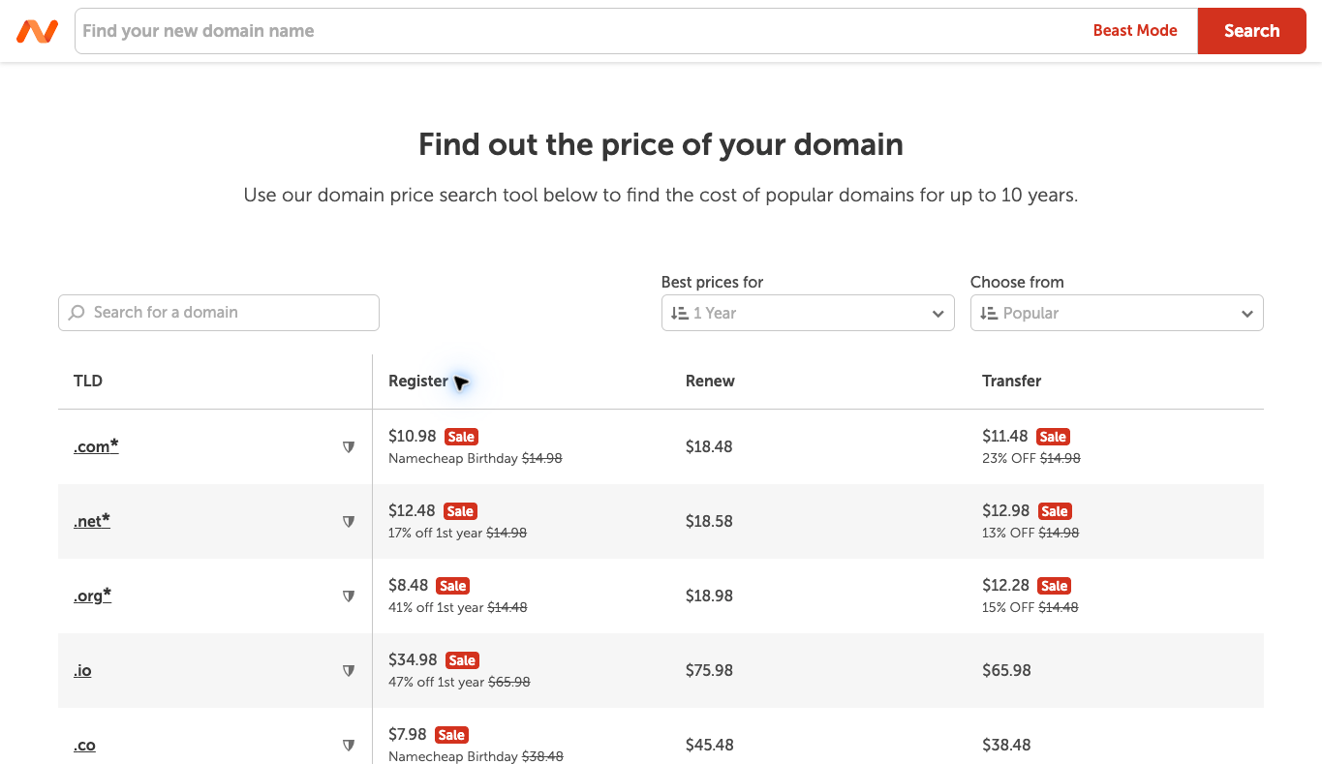1322x764 pixels.
Task: Open the .com* TLD link
Action: pos(96,446)
